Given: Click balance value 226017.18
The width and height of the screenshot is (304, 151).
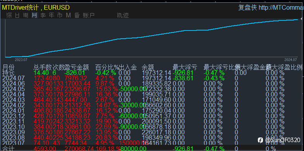Looking at the screenshot, I should pyautogui.click(x=156, y=132).
